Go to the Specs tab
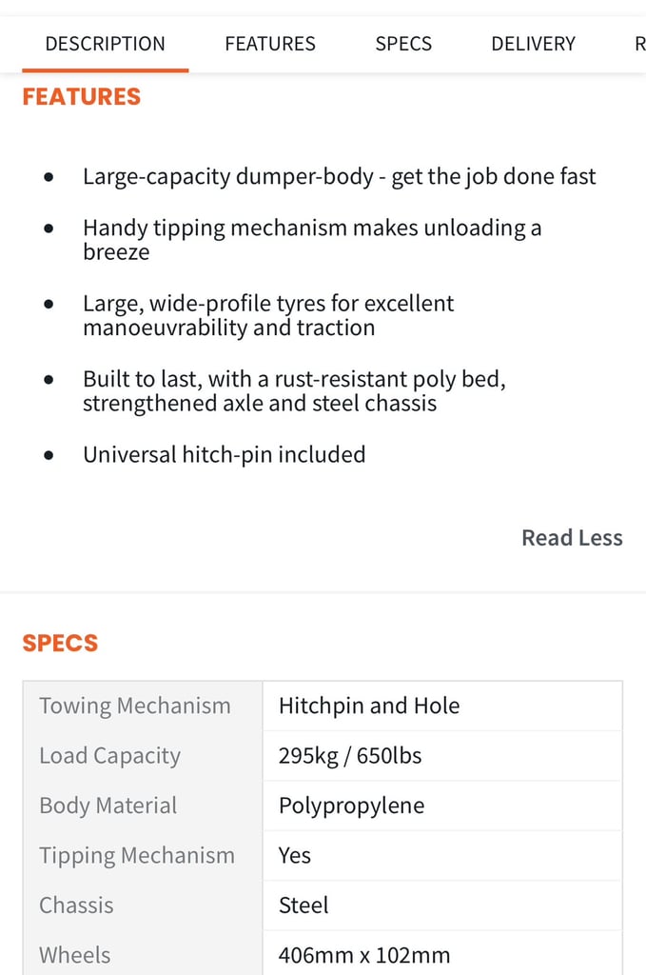The width and height of the screenshot is (646, 975). [403, 44]
